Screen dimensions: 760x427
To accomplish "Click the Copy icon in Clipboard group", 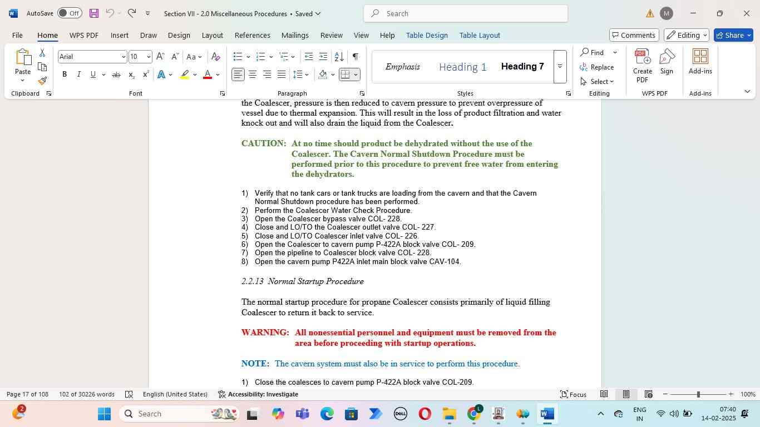I will [42, 67].
